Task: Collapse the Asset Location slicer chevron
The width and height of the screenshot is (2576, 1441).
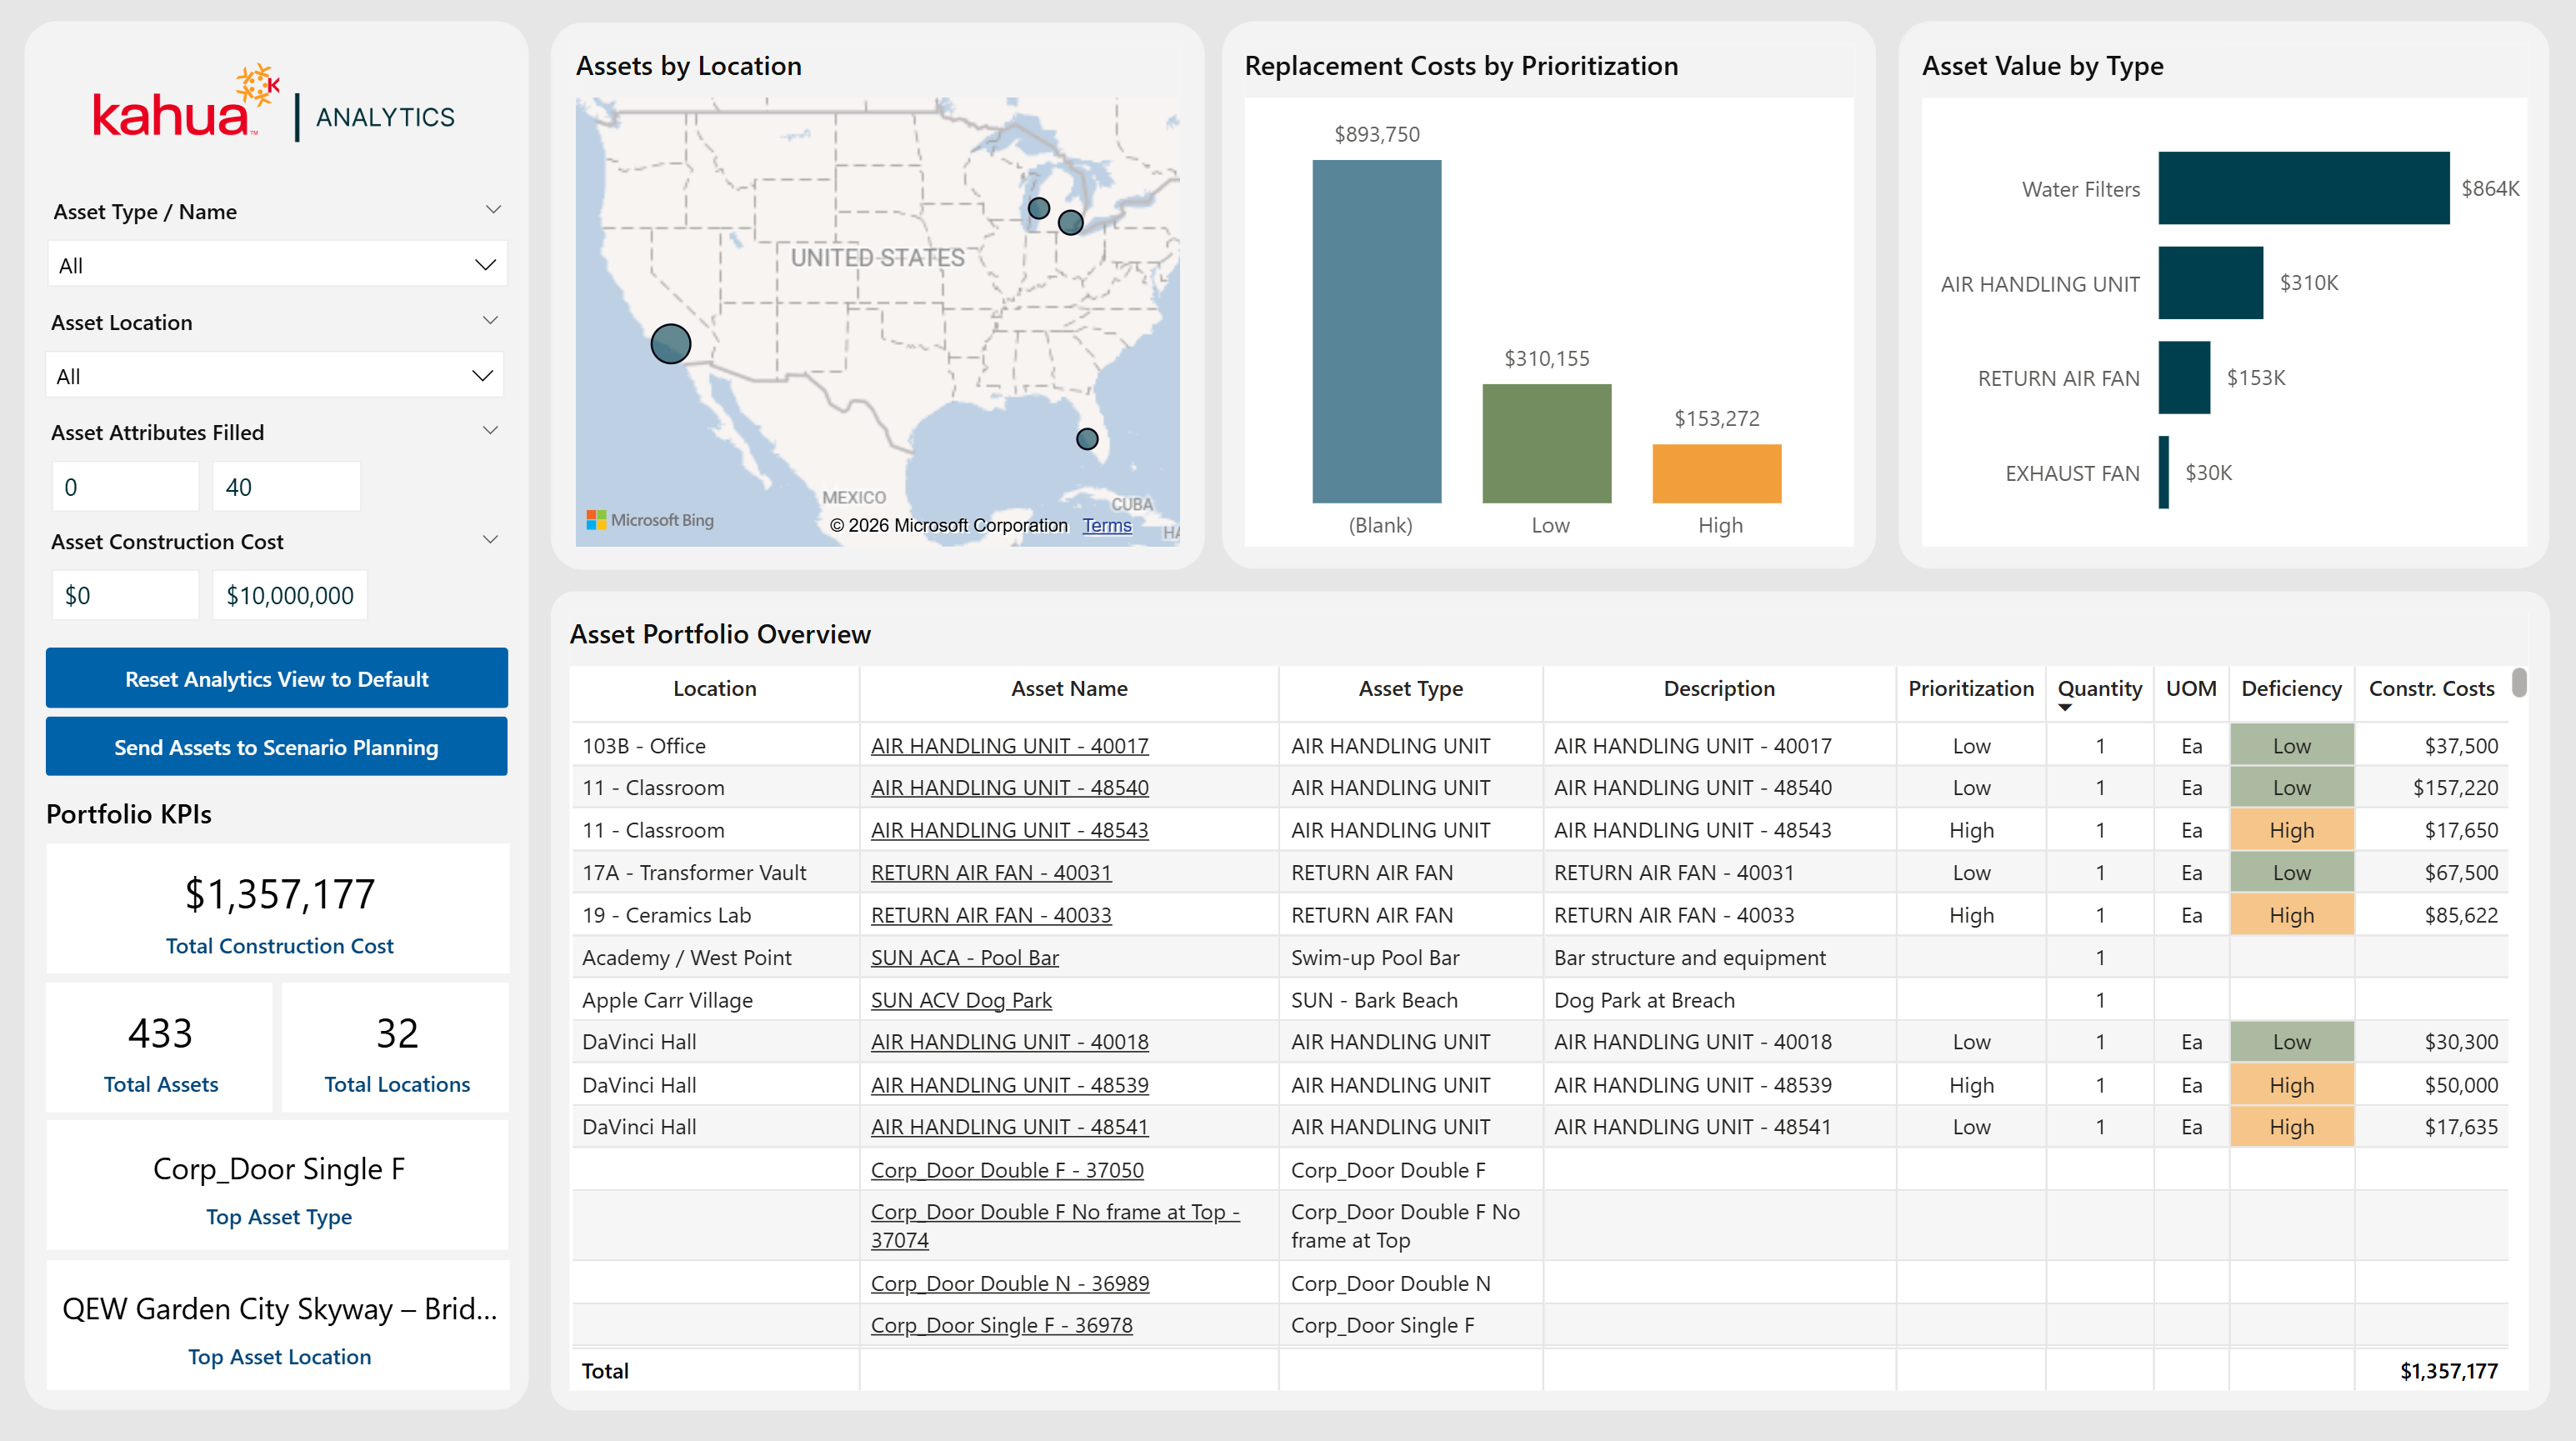Action: (490, 321)
